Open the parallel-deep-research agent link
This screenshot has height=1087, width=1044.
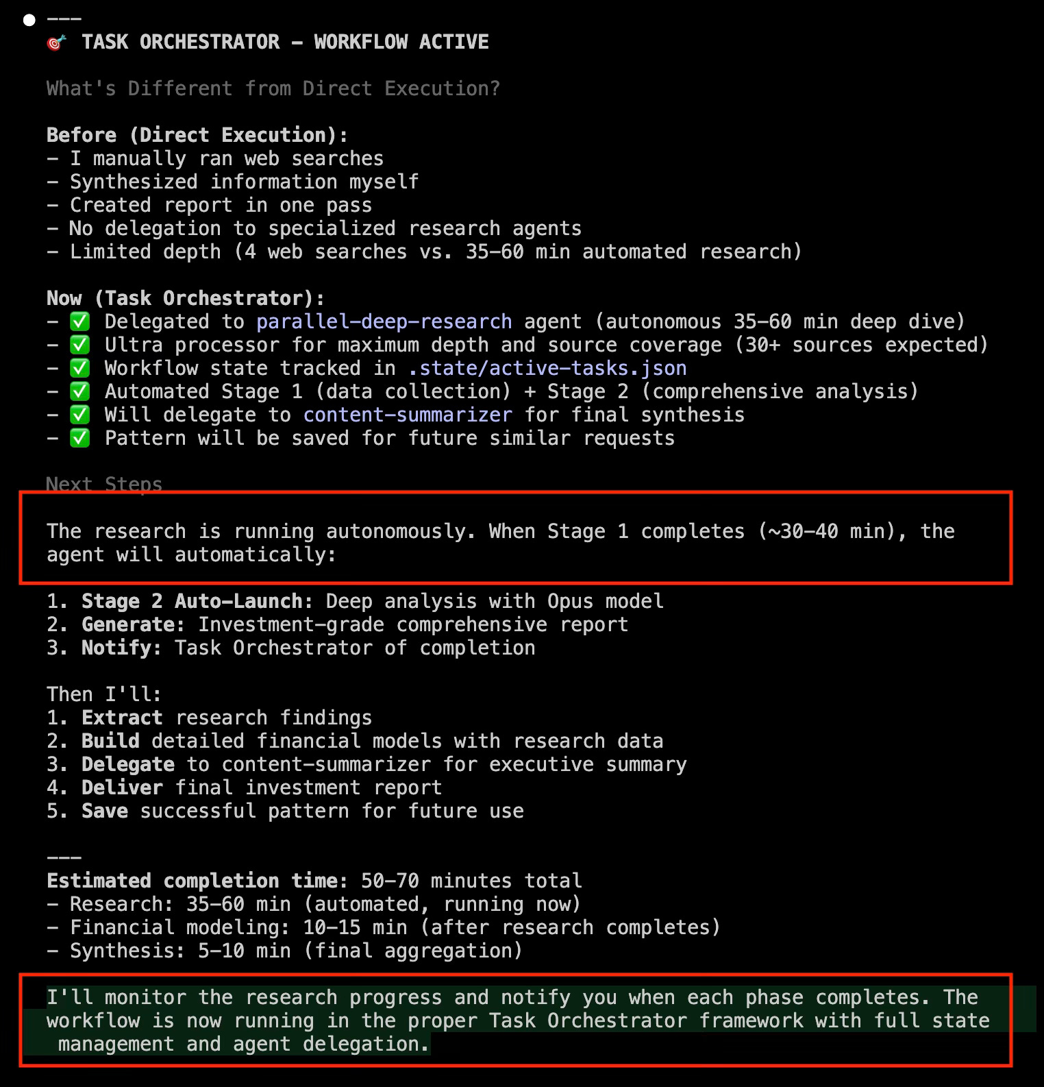click(x=384, y=321)
